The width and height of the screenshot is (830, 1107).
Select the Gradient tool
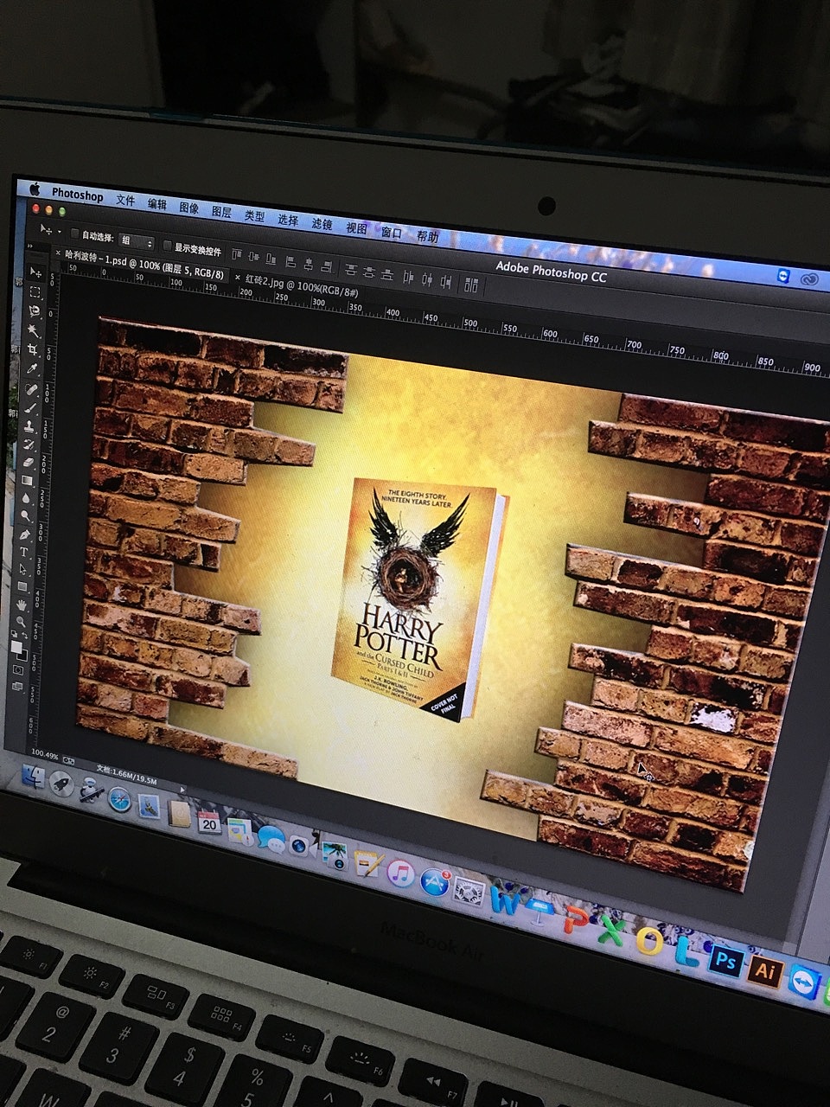[x=27, y=480]
